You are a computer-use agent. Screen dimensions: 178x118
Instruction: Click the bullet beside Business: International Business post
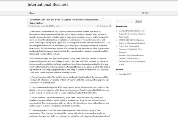click(117, 55)
